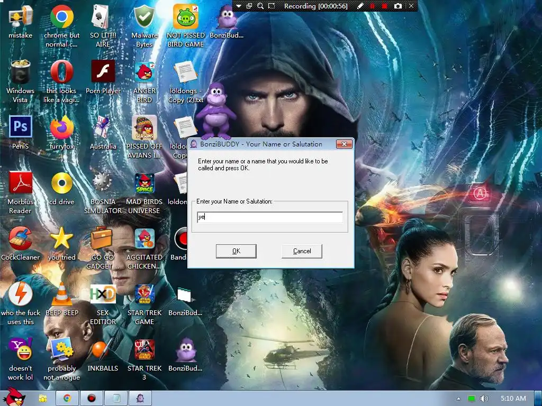Open the 'PISSED OFF AVIANS' Seasons icon

click(x=144, y=137)
